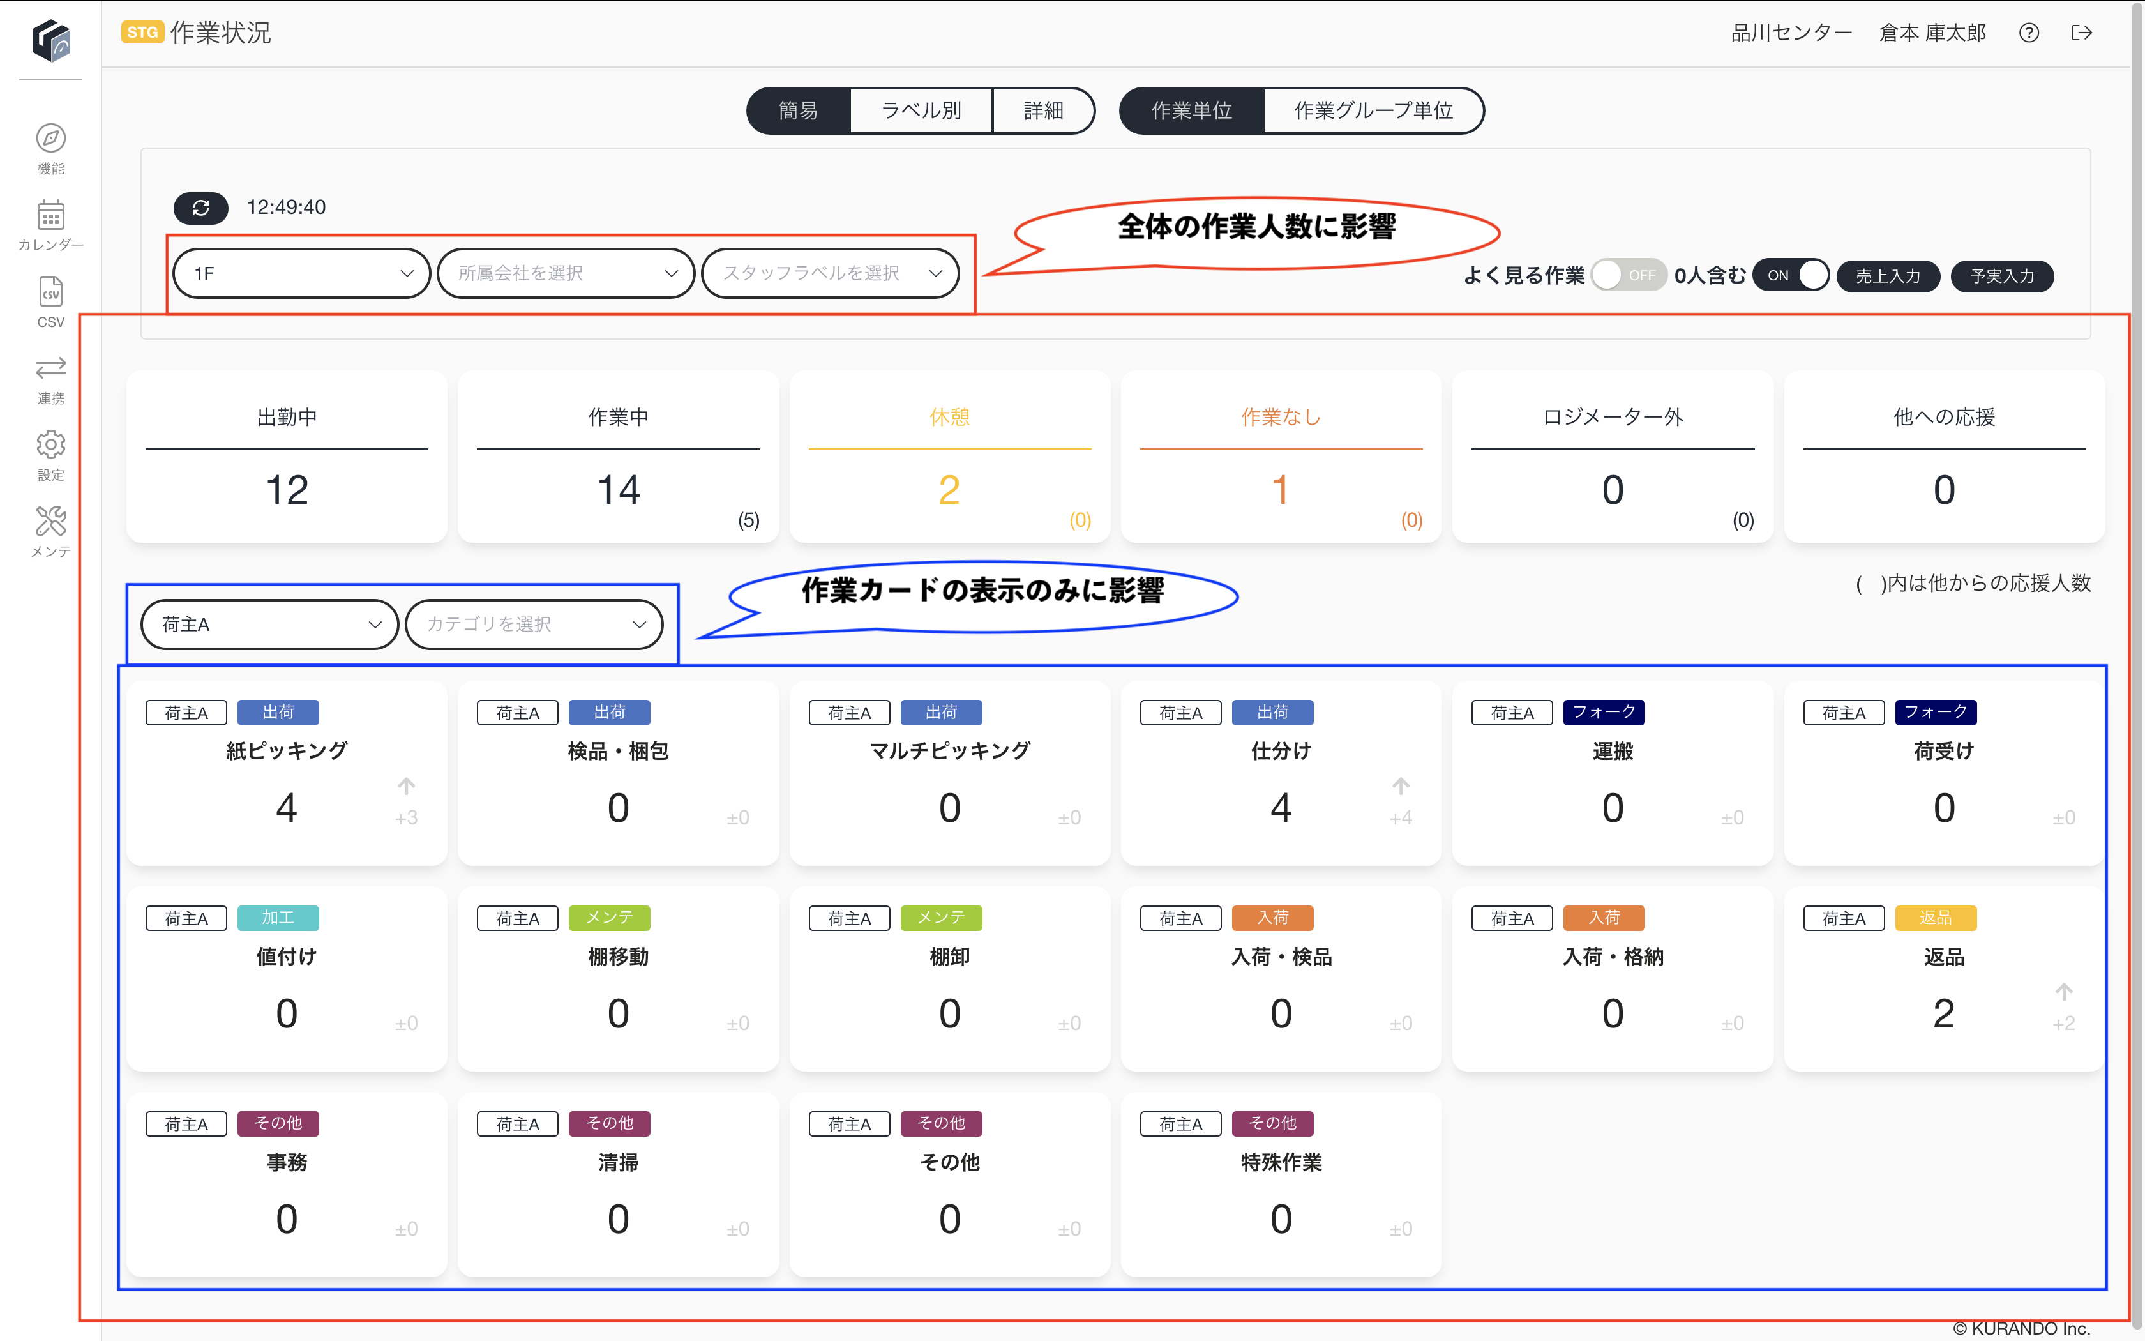
Task: Click the 予実入力 button
Action: point(2002,276)
